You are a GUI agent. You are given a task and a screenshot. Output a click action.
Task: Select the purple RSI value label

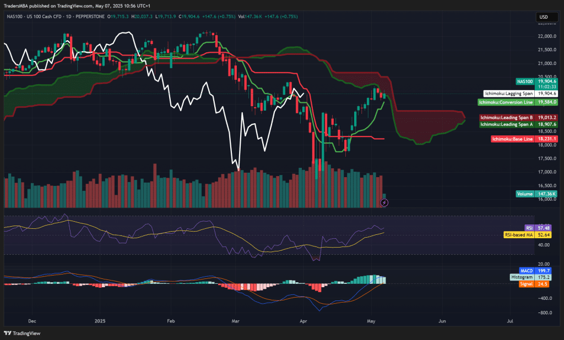(x=537, y=228)
